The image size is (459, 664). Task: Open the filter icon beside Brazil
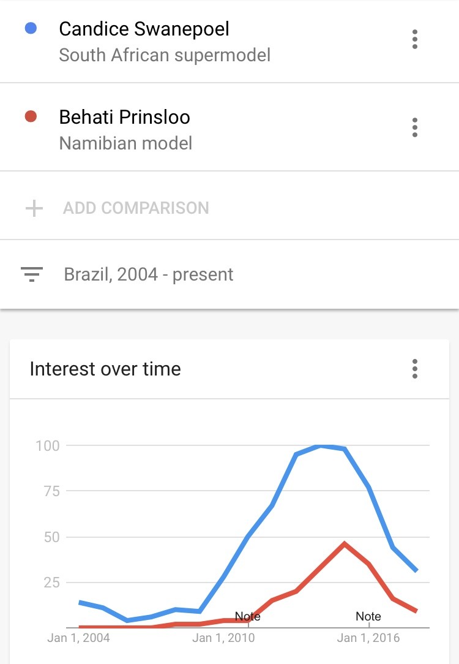tap(32, 274)
